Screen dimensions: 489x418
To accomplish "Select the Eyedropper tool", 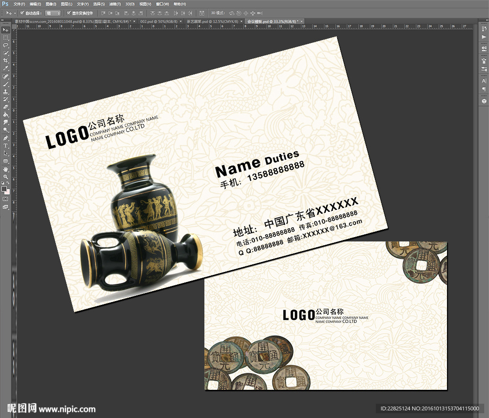I will tap(6, 68).
